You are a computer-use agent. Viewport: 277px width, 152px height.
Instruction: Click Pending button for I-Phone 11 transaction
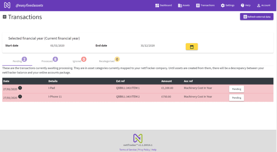237,98
